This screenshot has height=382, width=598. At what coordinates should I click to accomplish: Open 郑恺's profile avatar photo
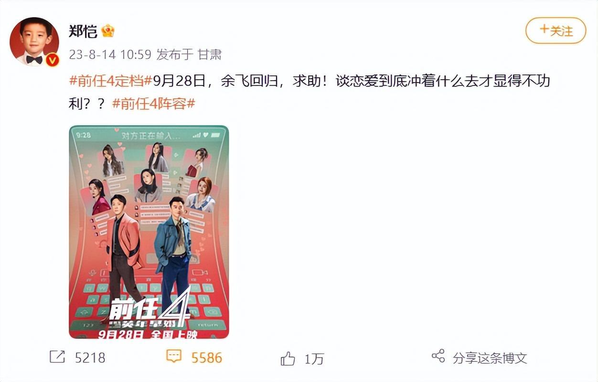coord(34,41)
